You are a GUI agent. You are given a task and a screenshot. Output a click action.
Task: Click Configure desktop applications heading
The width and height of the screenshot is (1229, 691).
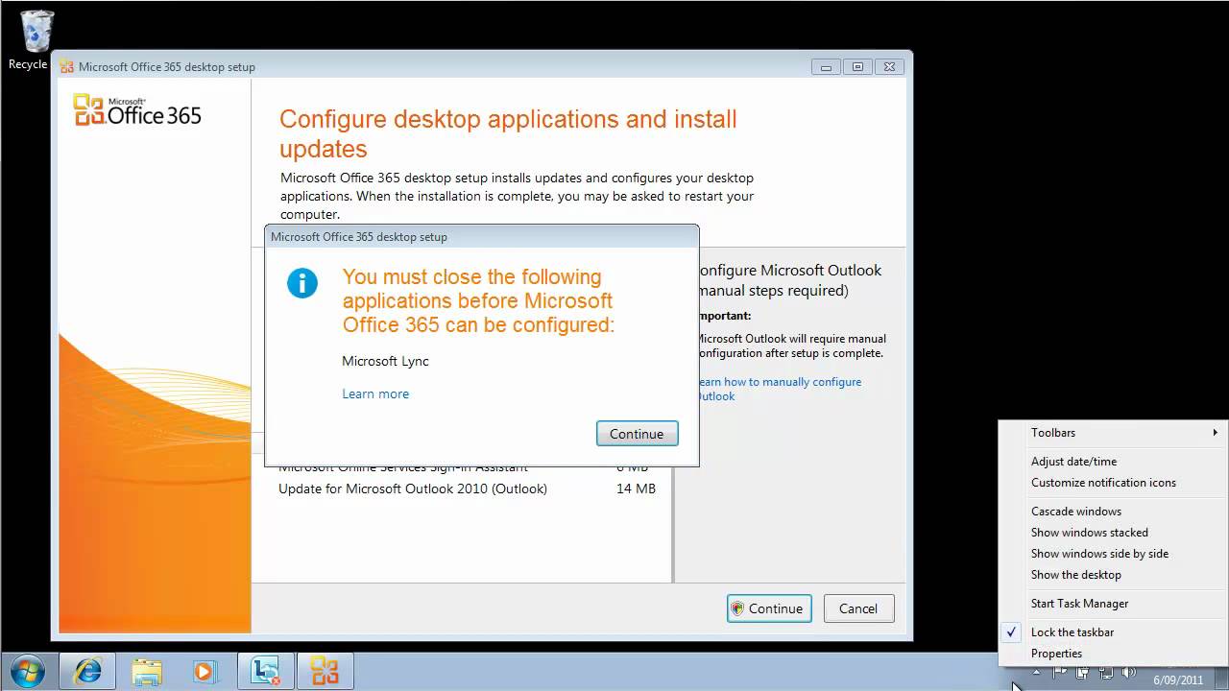[x=508, y=134]
